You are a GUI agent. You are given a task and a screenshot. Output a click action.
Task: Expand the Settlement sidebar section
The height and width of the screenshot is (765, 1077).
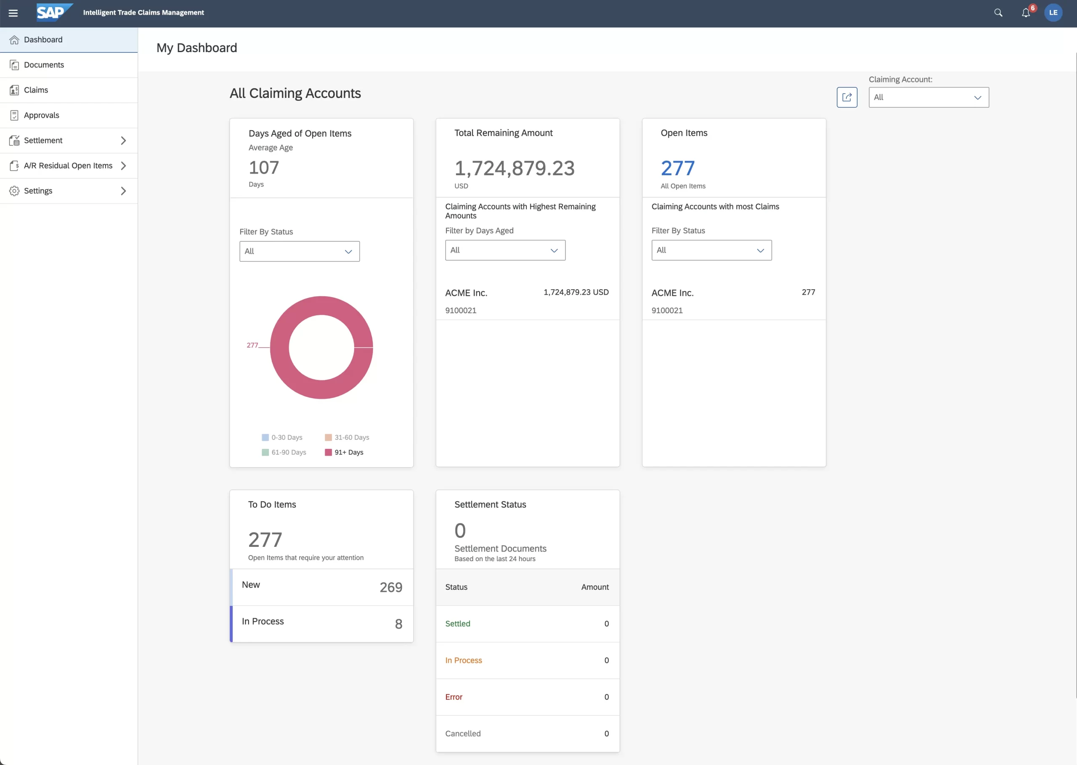click(124, 140)
